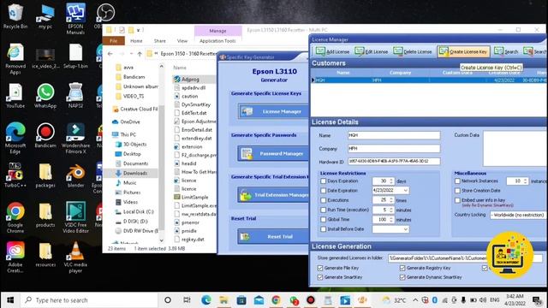The image size is (548, 308).
Task: Adjust the Global Time minutes spinner
Action: click(x=391, y=219)
